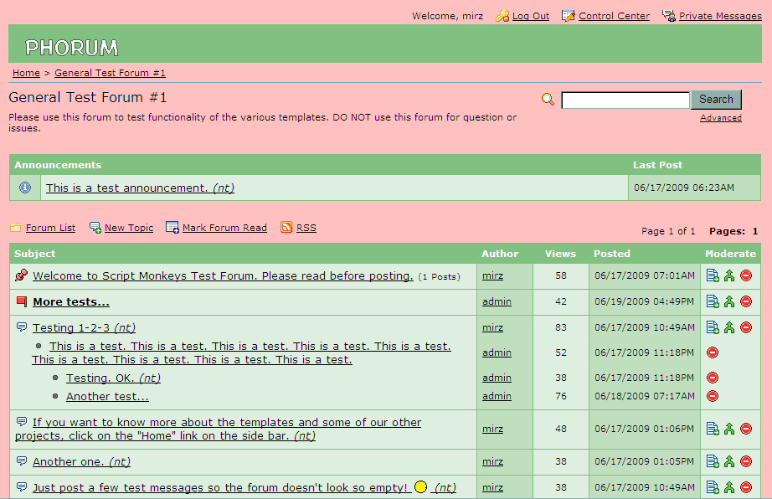772x499 pixels.
Task: Click the speech bubble icon beside 'Another one.'
Action: pos(21,460)
